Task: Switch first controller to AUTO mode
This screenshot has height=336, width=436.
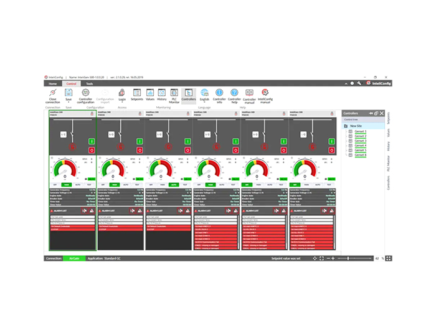Action: [77, 185]
